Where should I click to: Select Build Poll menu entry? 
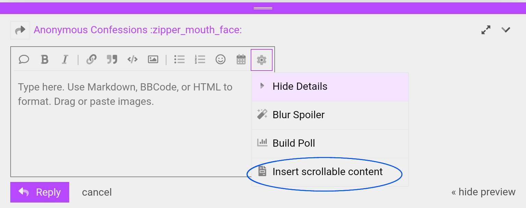[x=293, y=143]
